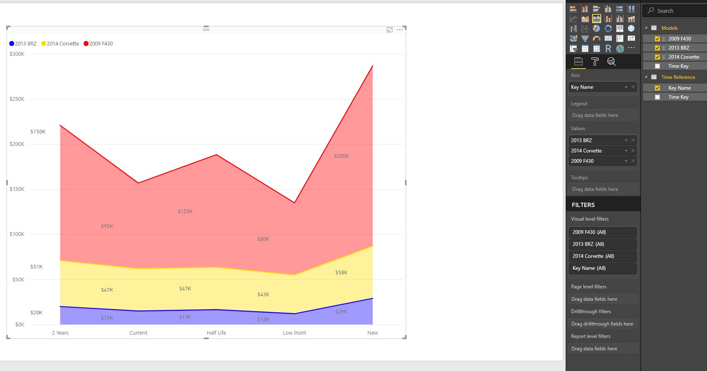Open the 2009 F430 (All) filter card
This screenshot has height=371, width=707.
pyautogui.click(x=602, y=232)
